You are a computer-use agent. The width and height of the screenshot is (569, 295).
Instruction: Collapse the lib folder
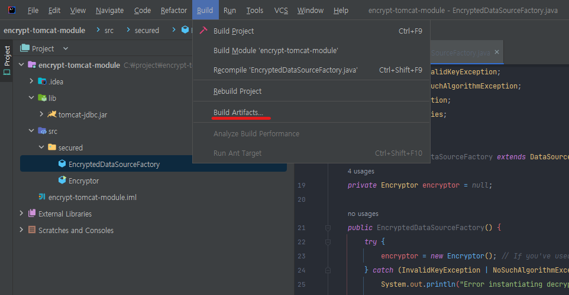(31, 98)
